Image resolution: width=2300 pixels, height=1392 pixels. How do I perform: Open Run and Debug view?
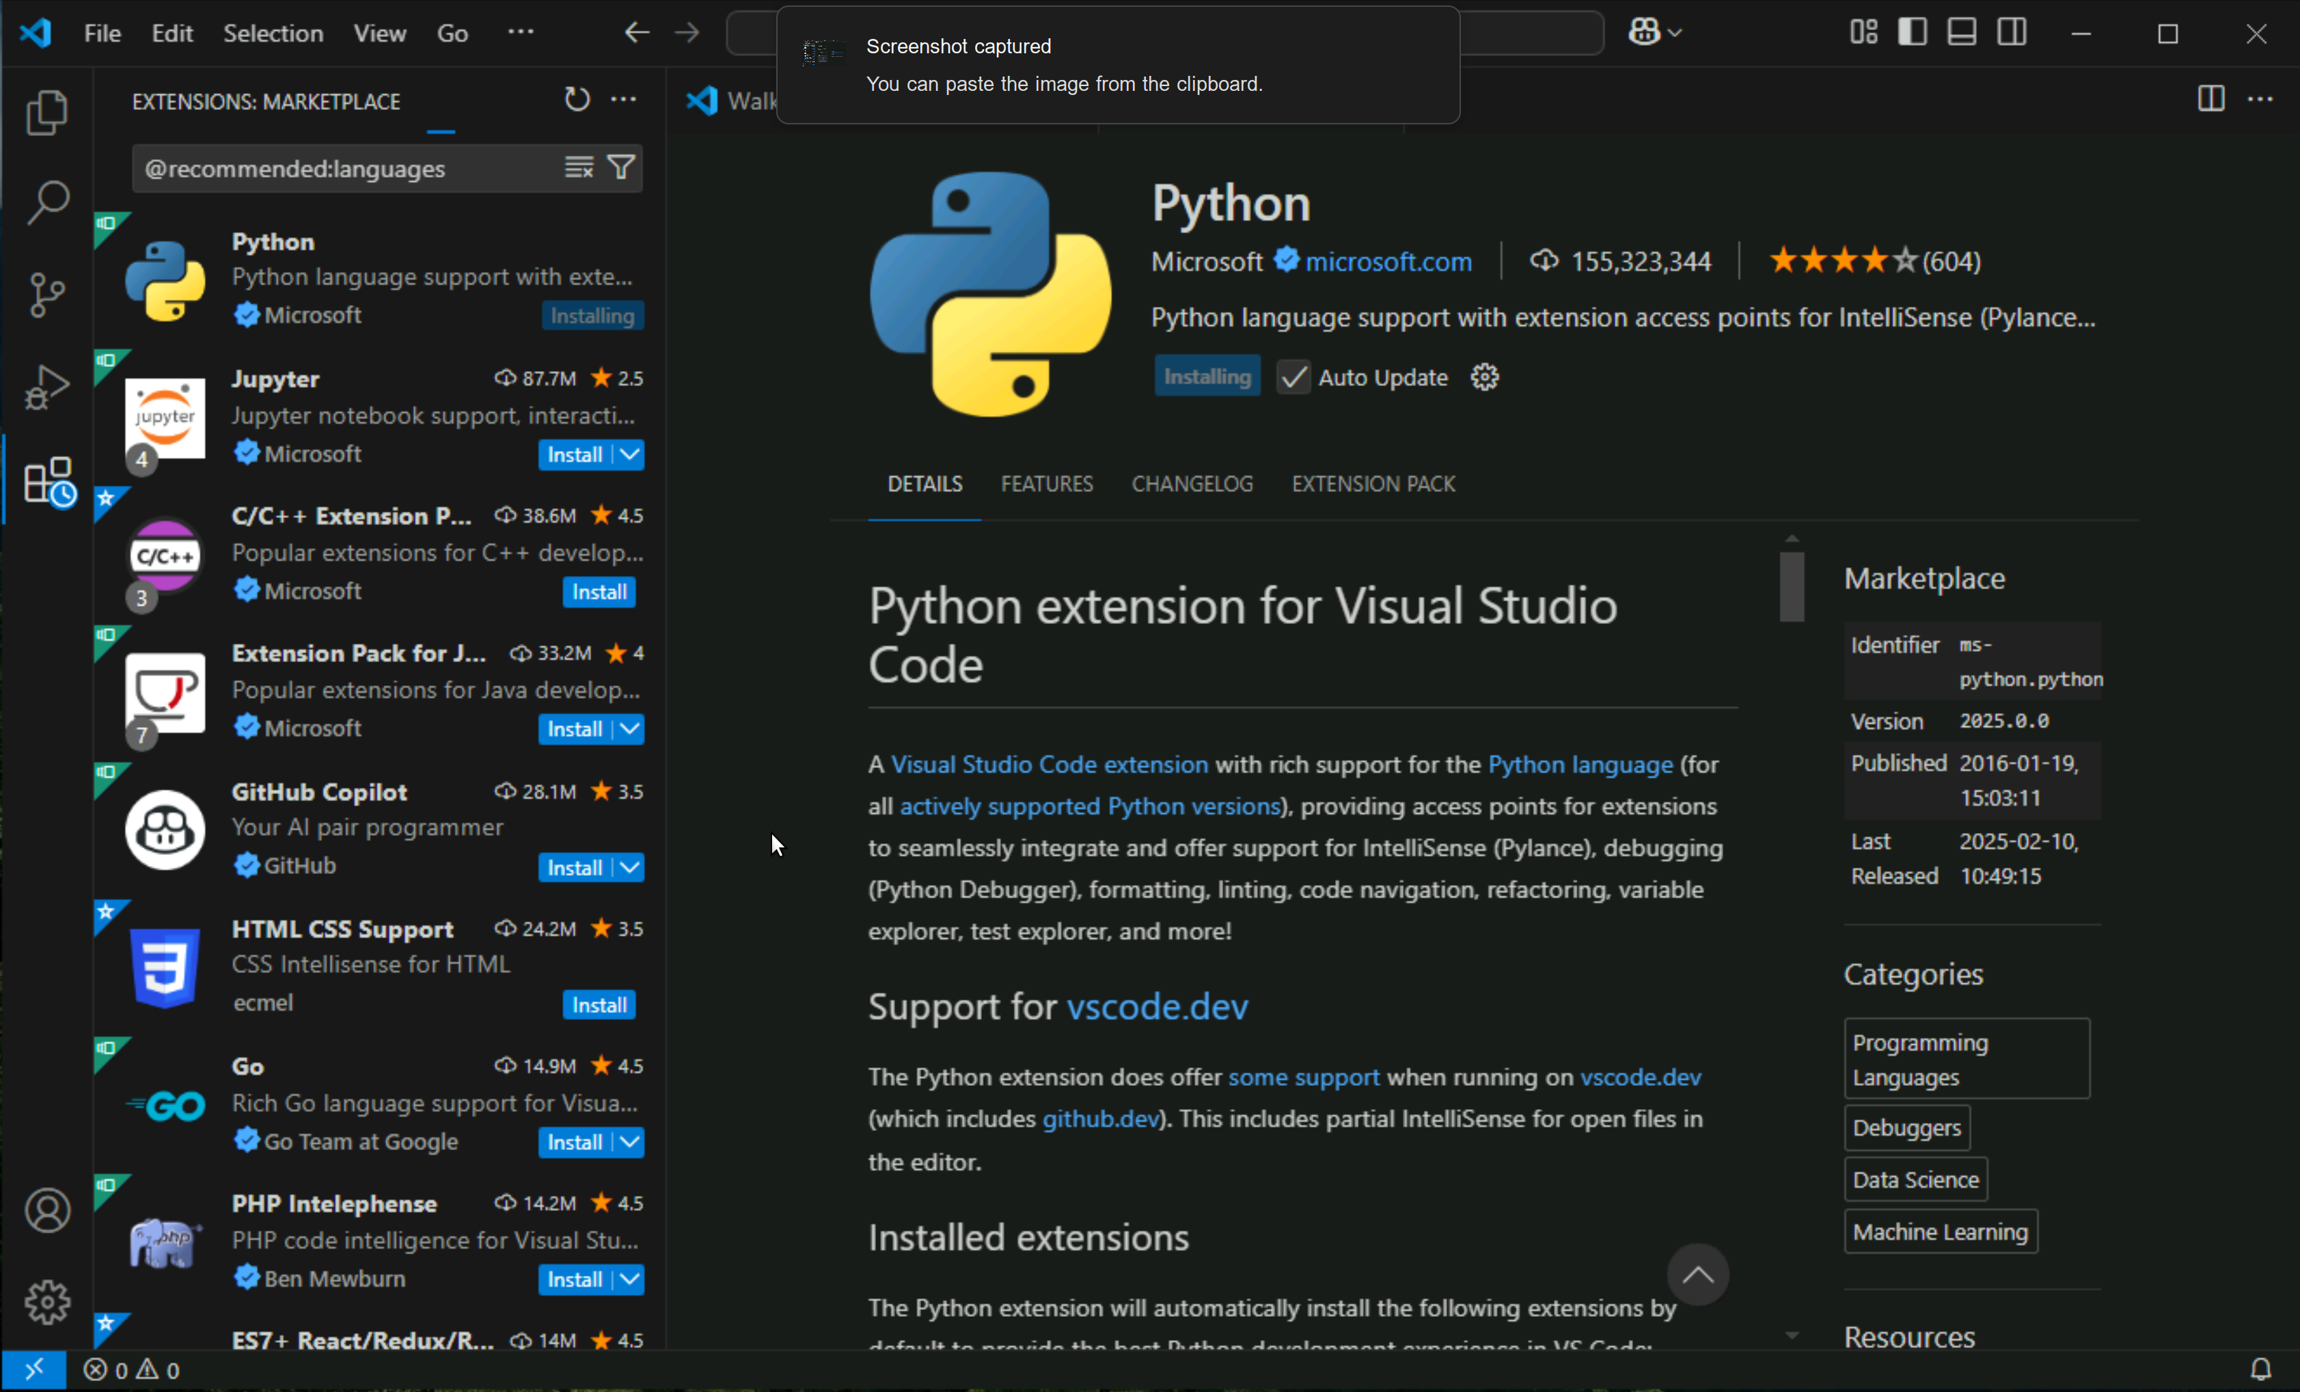[x=46, y=387]
